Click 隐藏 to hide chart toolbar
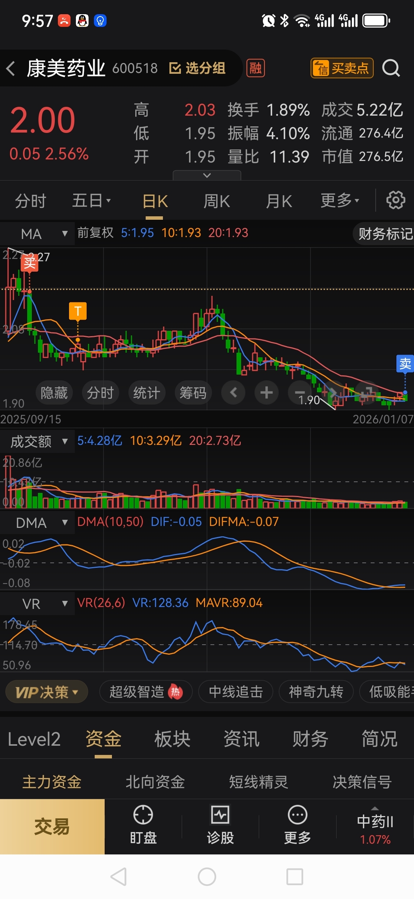The image size is (414, 899). (54, 393)
